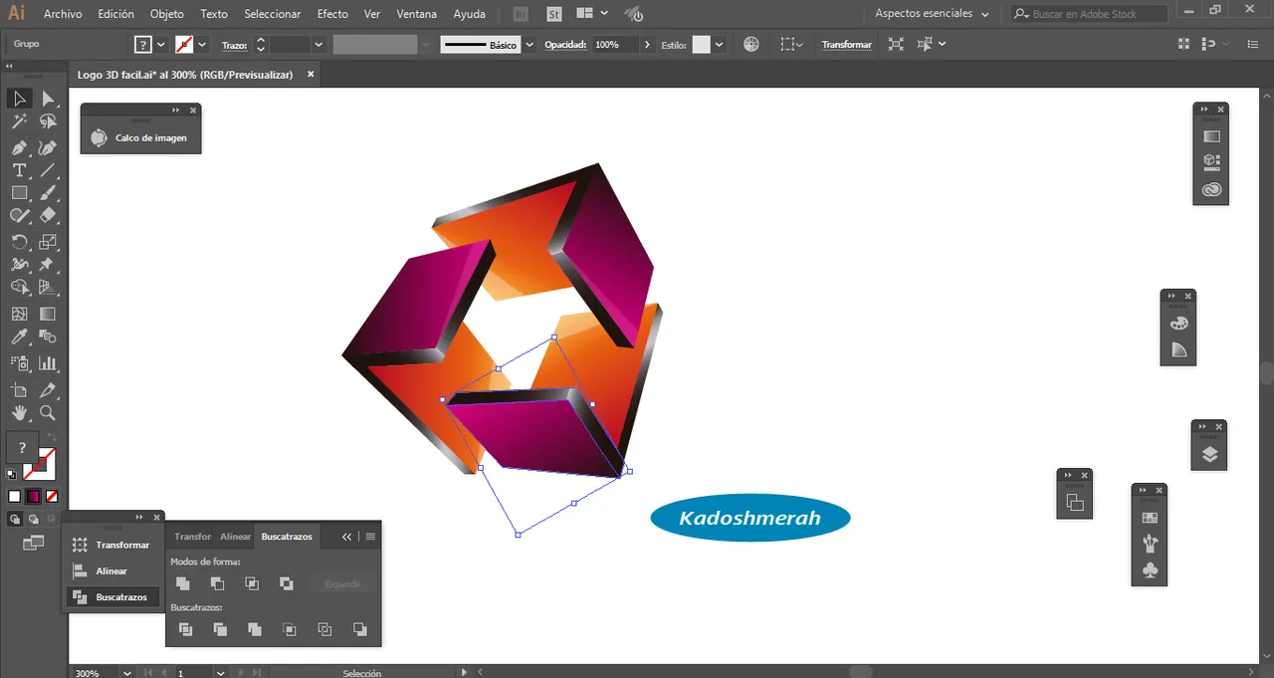Click the Alinear button in docked panel

pyautogui.click(x=111, y=571)
